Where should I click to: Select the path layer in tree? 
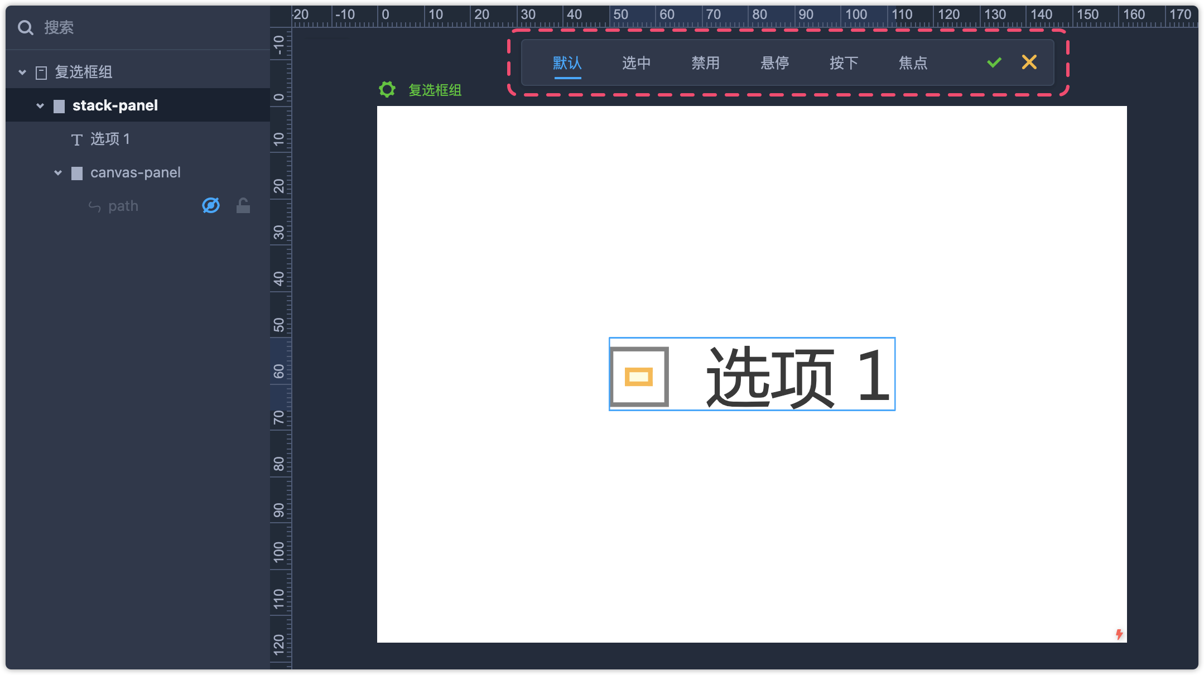(123, 206)
